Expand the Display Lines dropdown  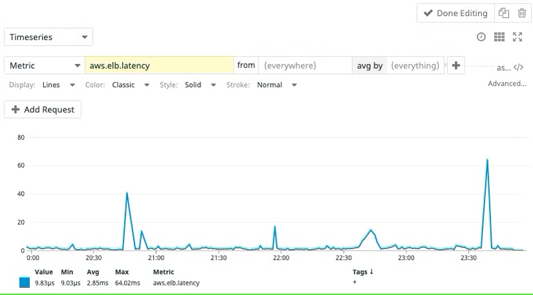(58, 85)
